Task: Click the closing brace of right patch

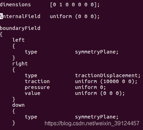Action: point(14,99)
